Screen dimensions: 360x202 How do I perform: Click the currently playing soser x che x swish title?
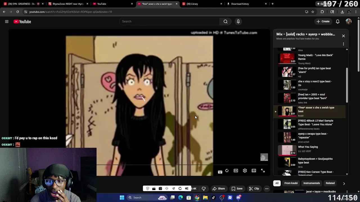click(316, 109)
